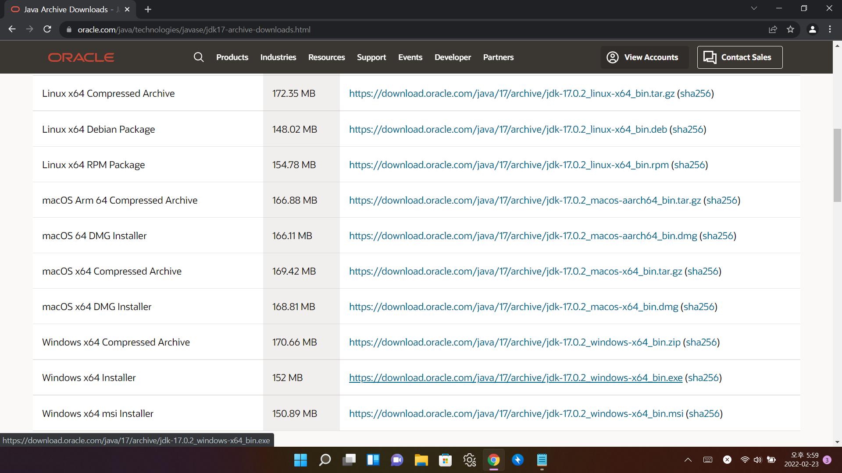842x473 pixels.
Task: Open a new tab with the plus icon
Action: [x=148, y=9]
